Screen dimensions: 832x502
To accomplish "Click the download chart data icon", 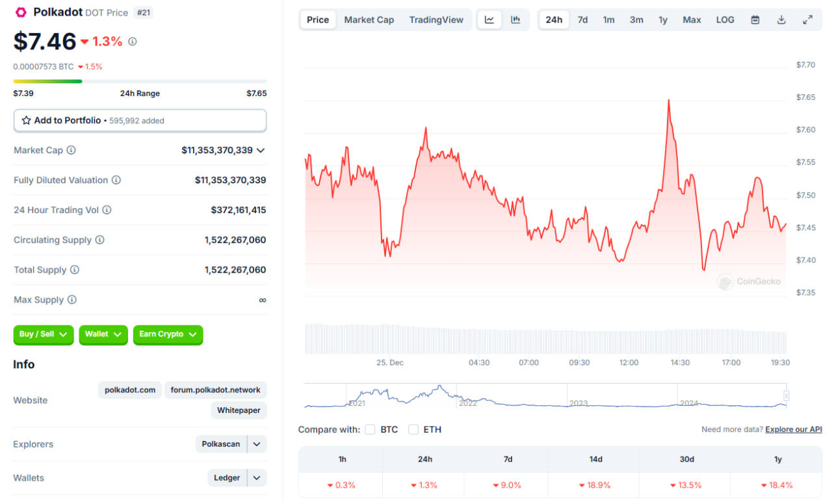I will (781, 19).
